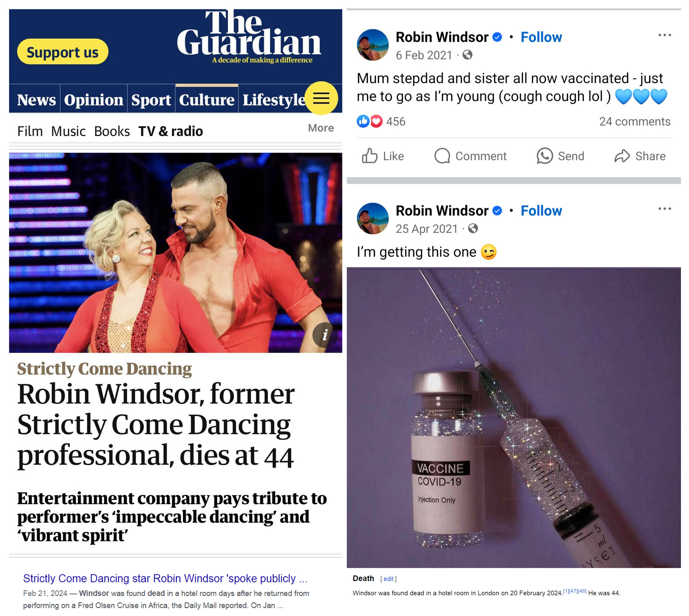Open options menu on 6 Feb post
689x616 pixels.
pos(664,35)
